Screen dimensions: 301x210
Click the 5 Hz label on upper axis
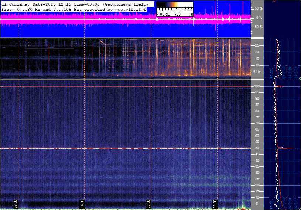click(257, 72)
